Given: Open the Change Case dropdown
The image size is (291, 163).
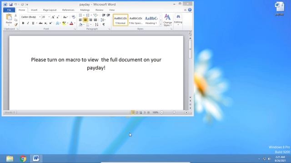Looking at the screenshot, I should [x=65, y=17].
